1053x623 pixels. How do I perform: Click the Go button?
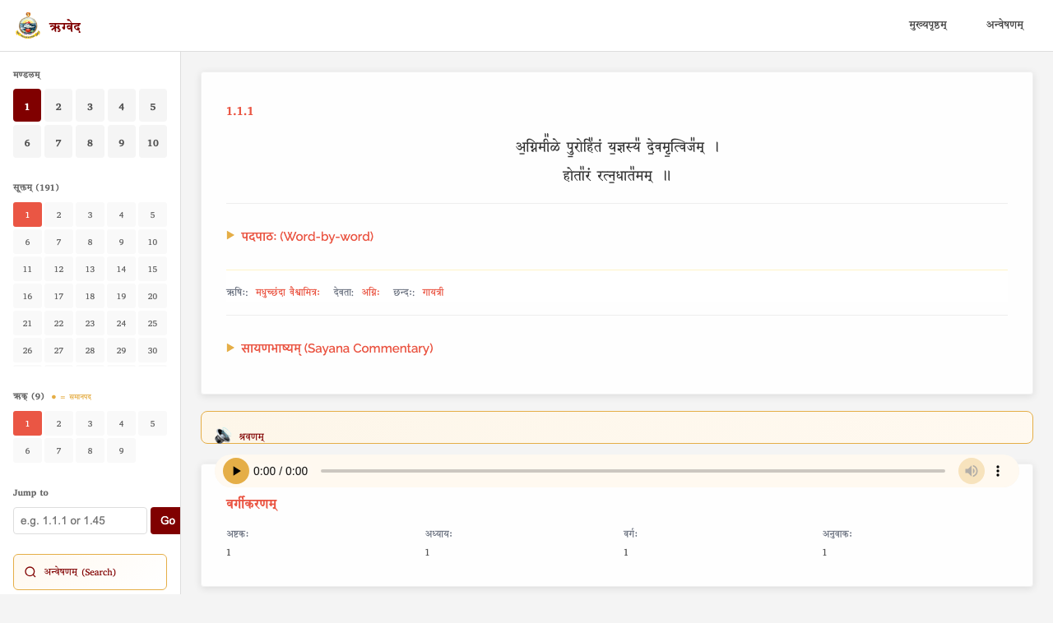tap(165, 520)
